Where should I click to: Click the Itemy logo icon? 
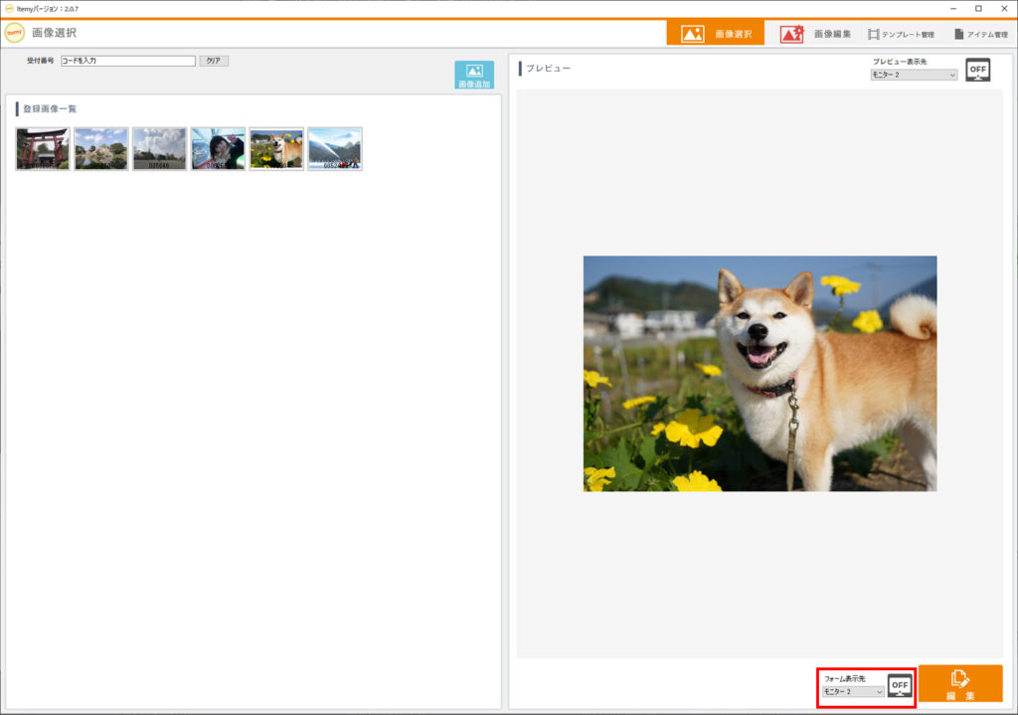click(15, 33)
